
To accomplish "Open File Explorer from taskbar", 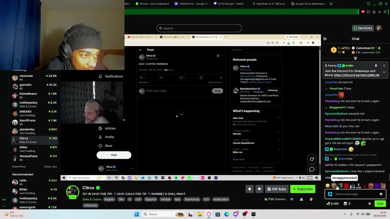I will pyautogui.click(x=200, y=214).
